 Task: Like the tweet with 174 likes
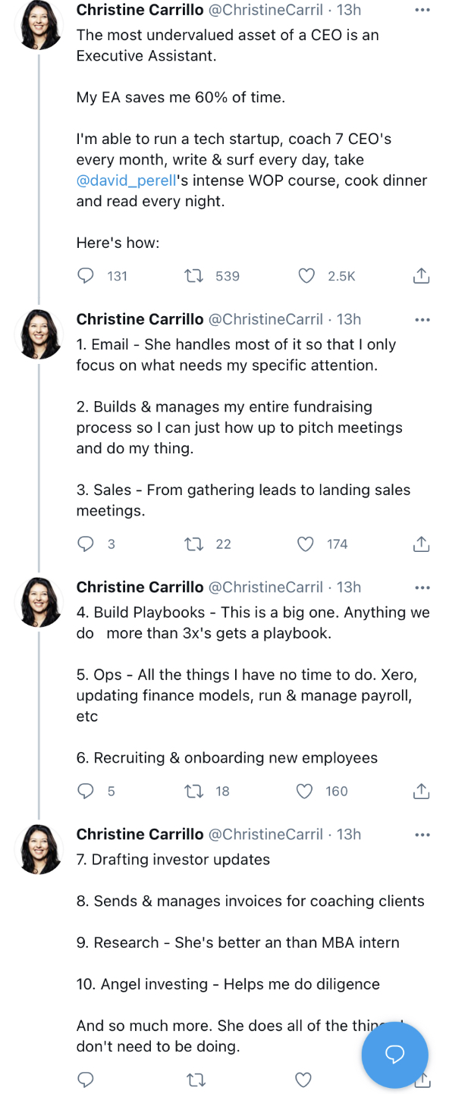tap(306, 544)
